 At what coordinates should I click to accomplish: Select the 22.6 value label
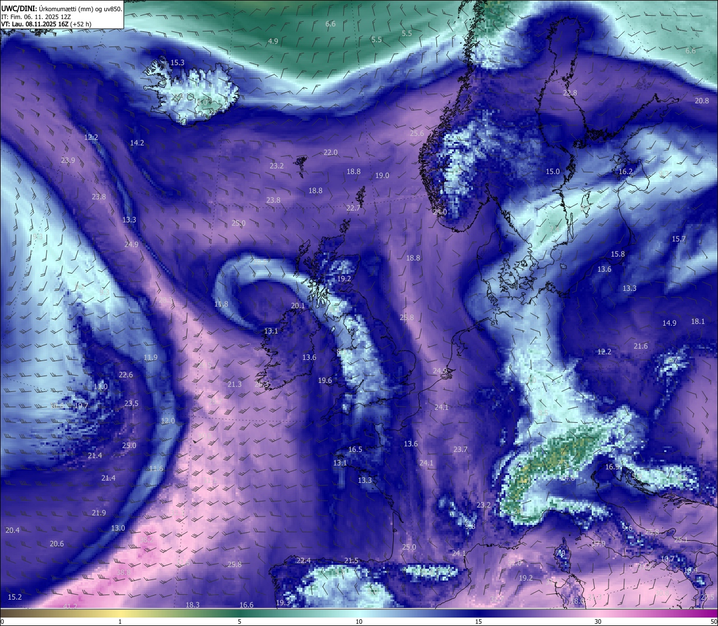(x=126, y=375)
